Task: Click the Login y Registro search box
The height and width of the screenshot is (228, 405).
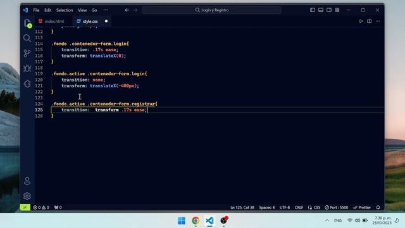Action: [211, 10]
